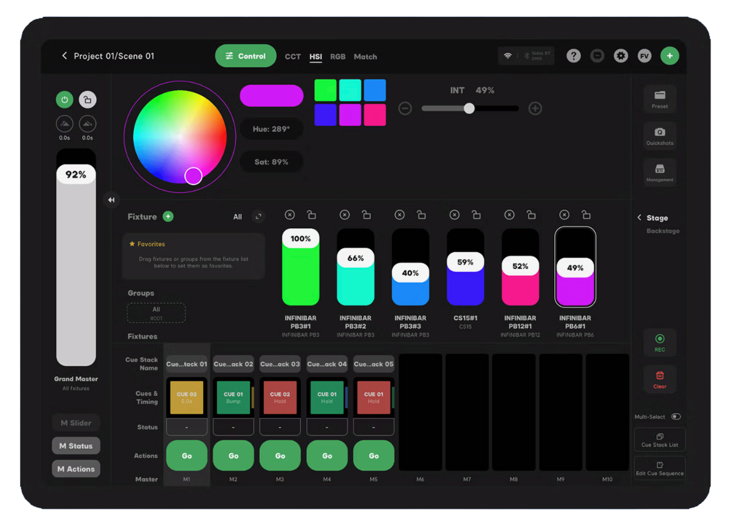Open Edit Cue Sequence
The image size is (737, 519).
(660, 469)
